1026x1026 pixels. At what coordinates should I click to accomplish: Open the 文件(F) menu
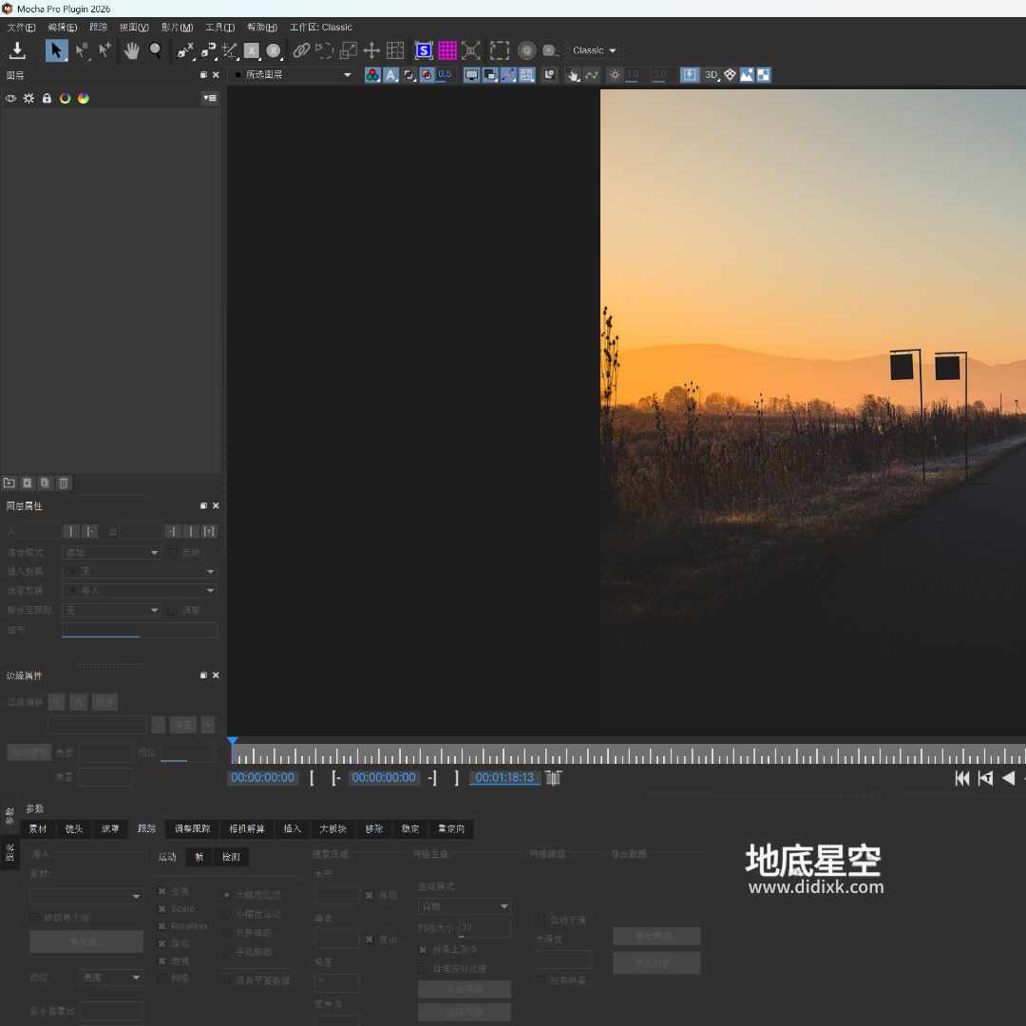(x=21, y=27)
